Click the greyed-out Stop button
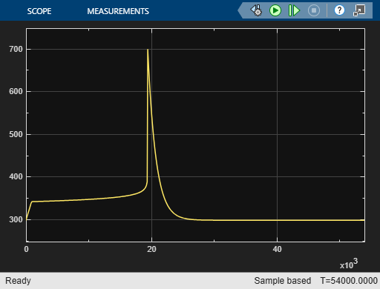The height and width of the screenshot is (289, 380). [314, 10]
